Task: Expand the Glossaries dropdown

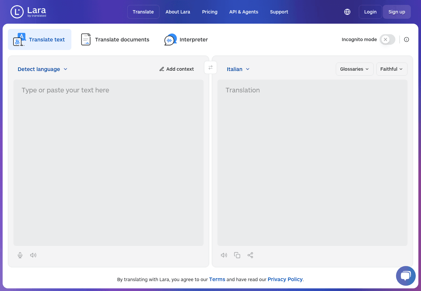Action: click(x=354, y=69)
